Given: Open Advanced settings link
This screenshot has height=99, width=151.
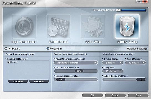Looking at the screenshot, I should point(137,49).
